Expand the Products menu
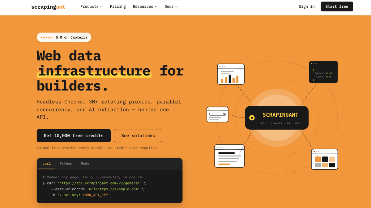 pyautogui.click(x=92, y=6)
